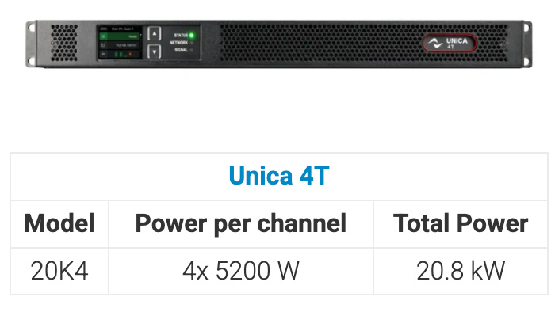Select the 20.8 kW total power cell

tap(461, 271)
